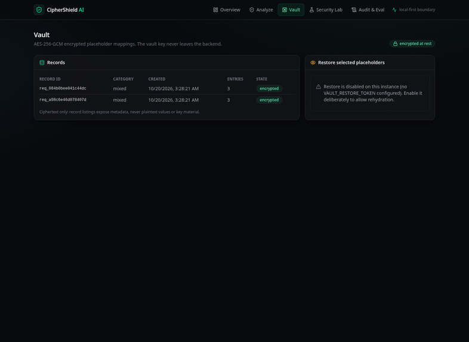The image size is (469, 342).
Task: Click created date in req_084b0bee041c44dc row
Action: click(x=174, y=88)
